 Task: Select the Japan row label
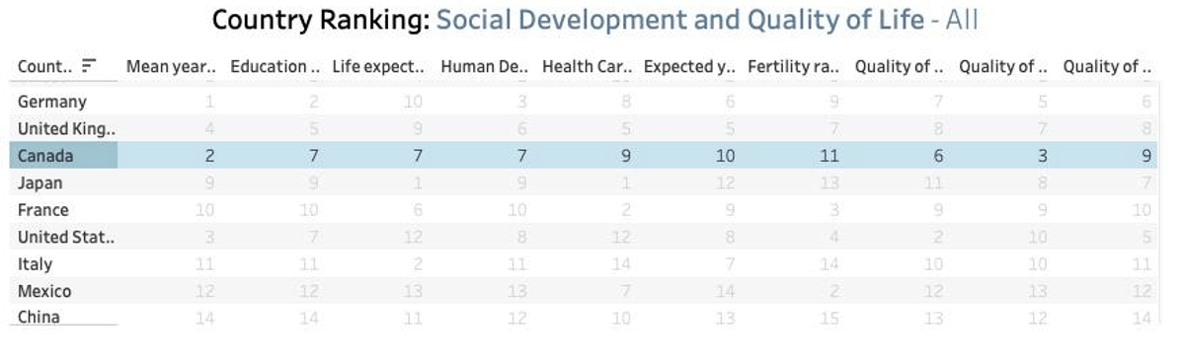(x=39, y=183)
